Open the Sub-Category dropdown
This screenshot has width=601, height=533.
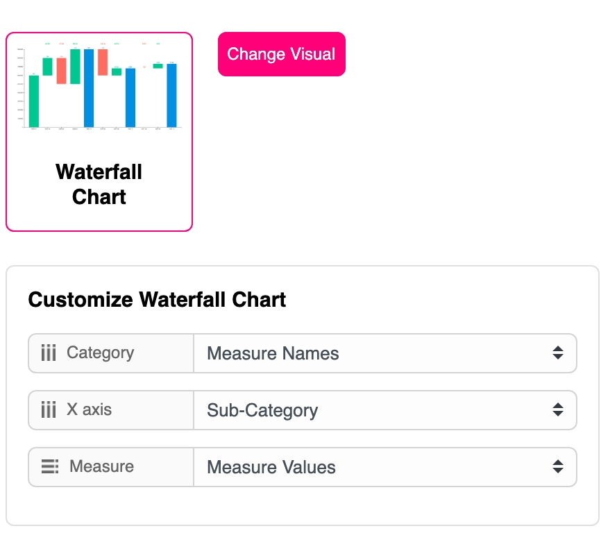coord(375,410)
